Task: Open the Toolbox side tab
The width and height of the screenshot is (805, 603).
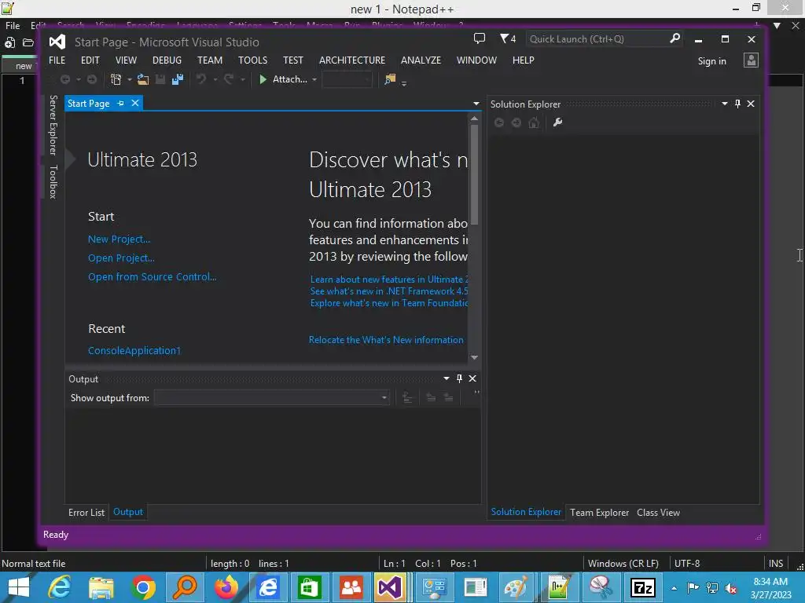Action: 53,182
